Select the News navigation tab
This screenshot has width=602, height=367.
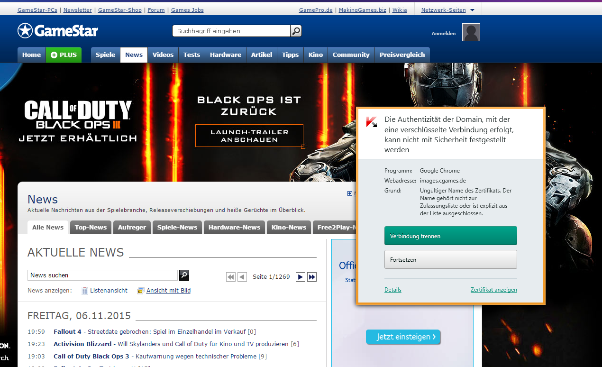pyautogui.click(x=134, y=55)
